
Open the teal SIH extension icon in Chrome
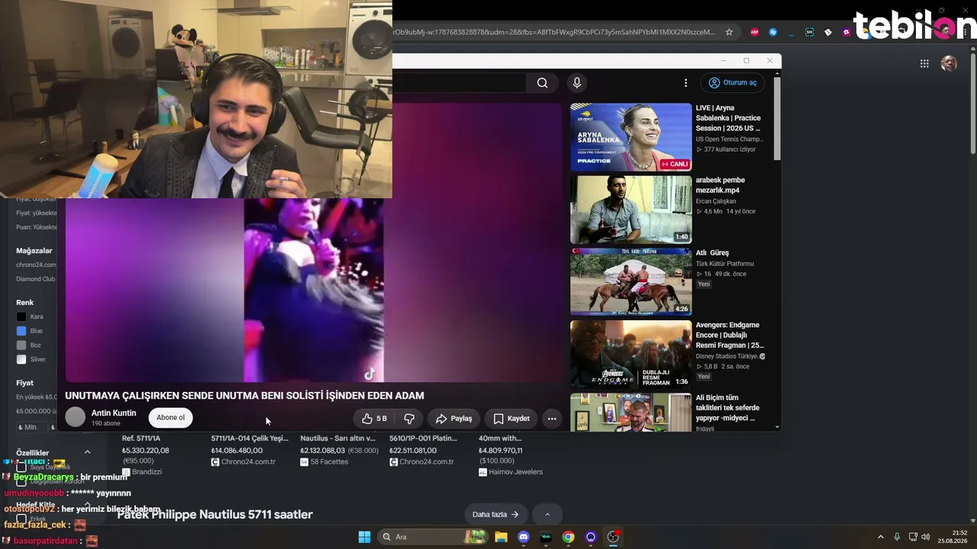coord(810,32)
